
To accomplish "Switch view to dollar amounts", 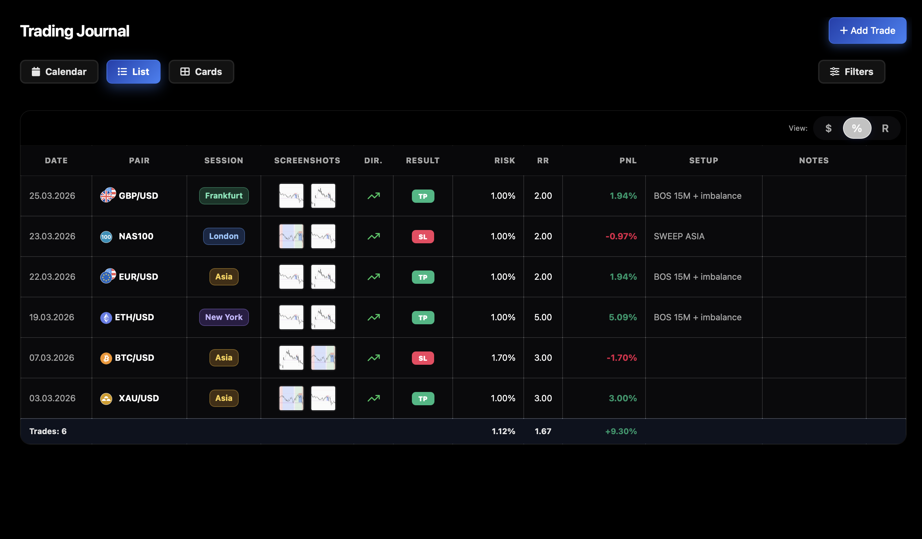I will pyautogui.click(x=828, y=128).
